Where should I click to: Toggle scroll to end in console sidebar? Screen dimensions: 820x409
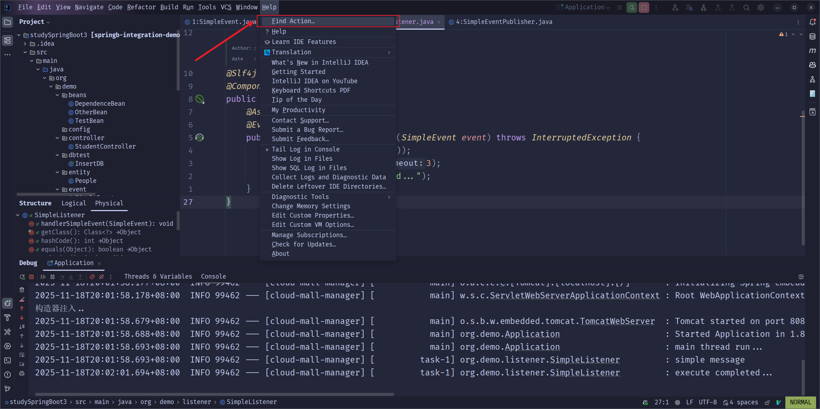[x=22, y=364]
